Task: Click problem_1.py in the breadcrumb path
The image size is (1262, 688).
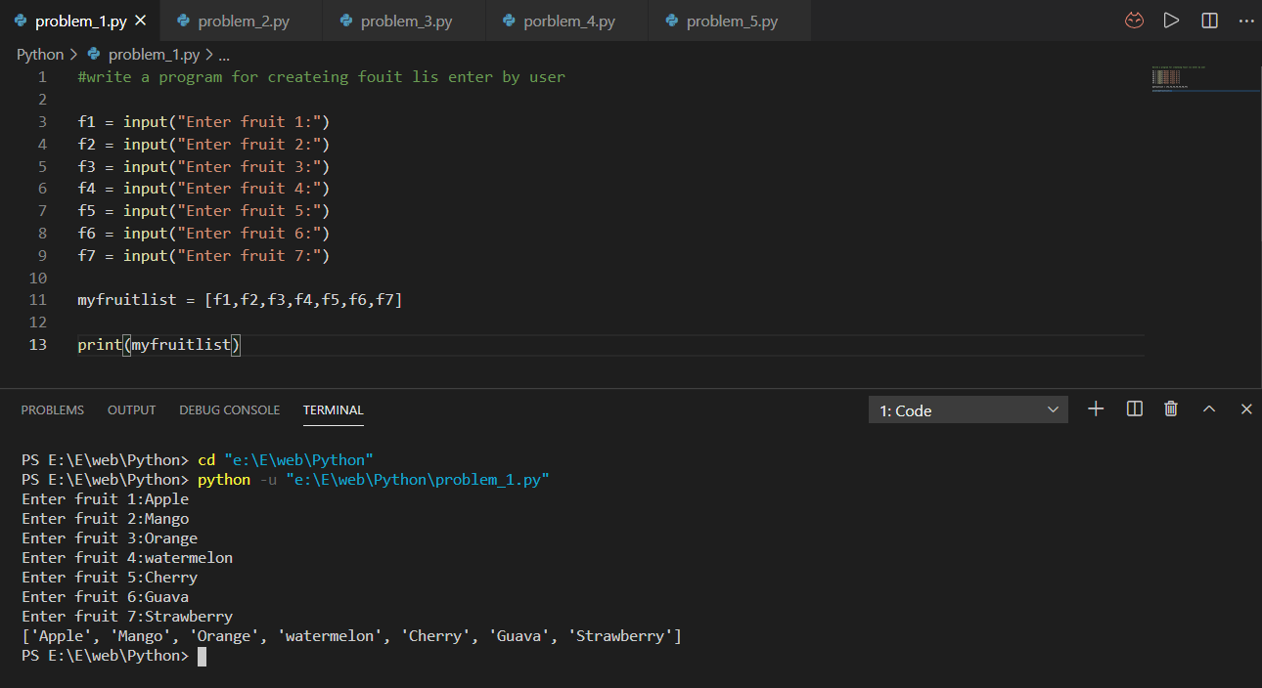Action: [x=151, y=54]
